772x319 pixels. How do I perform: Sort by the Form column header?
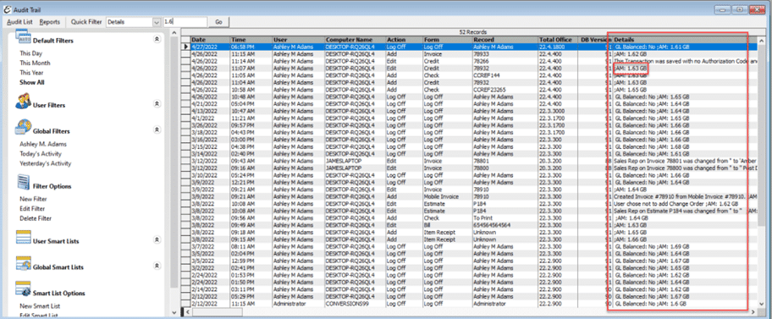click(x=447, y=40)
